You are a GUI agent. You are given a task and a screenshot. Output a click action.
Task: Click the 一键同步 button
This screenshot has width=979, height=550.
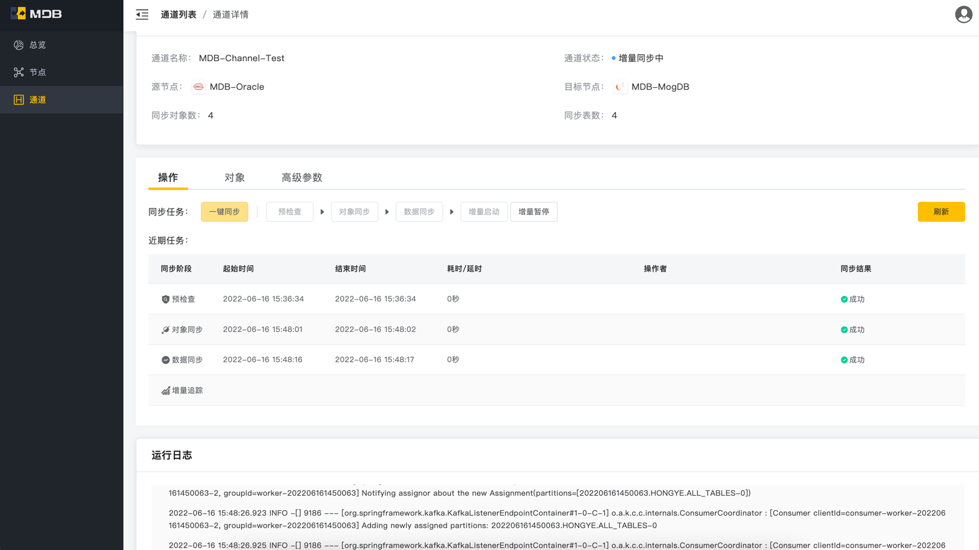[224, 212]
